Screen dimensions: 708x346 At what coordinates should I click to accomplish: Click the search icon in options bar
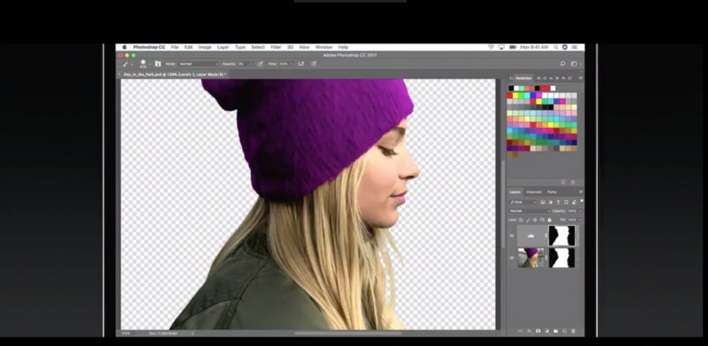562,64
